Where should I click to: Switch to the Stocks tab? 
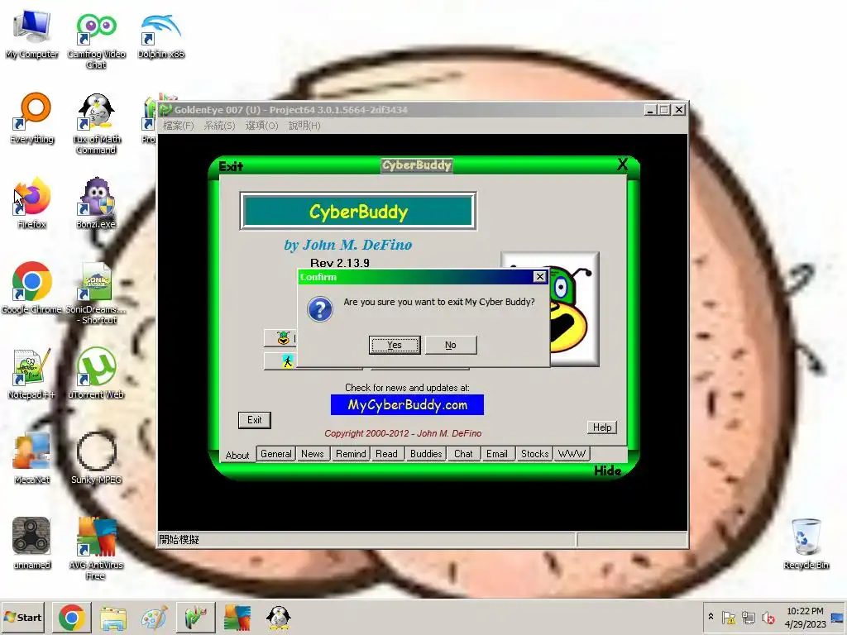coord(535,454)
